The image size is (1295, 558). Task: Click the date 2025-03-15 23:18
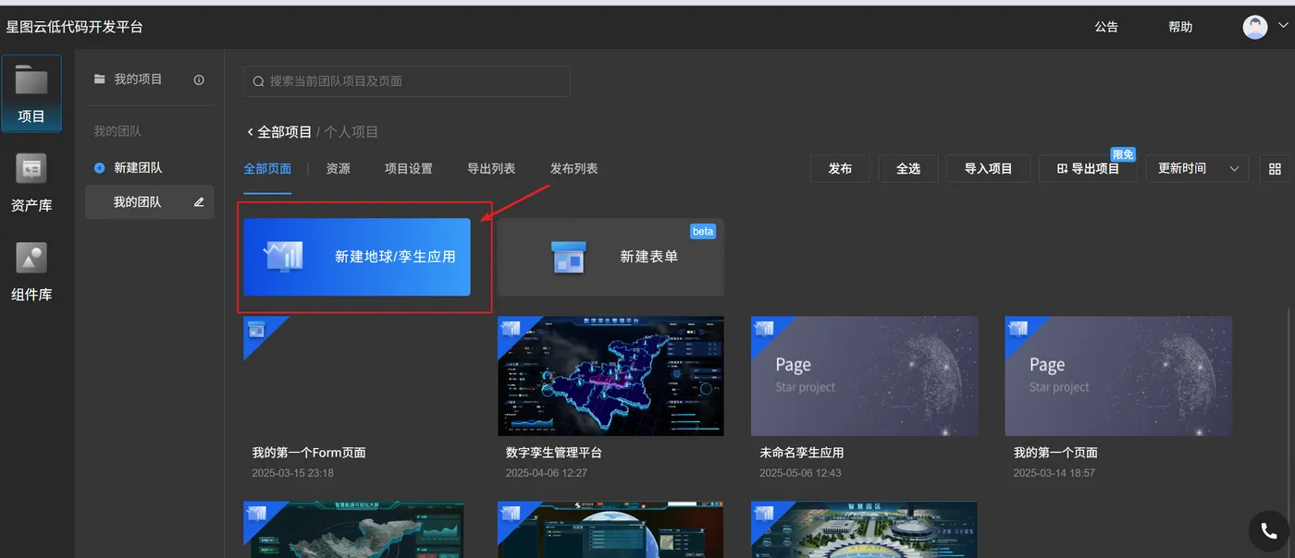click(293, 473)
